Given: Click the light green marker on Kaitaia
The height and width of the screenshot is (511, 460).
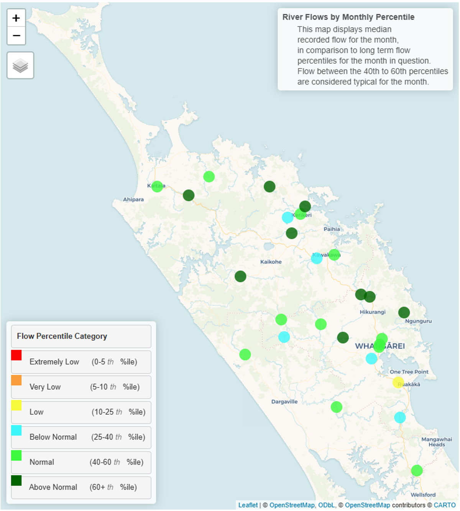Looking at the screenshot, I should pos(157,186).
